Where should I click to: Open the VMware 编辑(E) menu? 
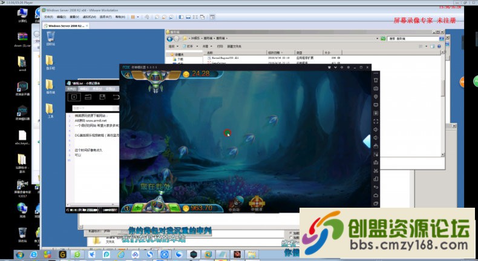pyautogui.click(x=62, y=17)
